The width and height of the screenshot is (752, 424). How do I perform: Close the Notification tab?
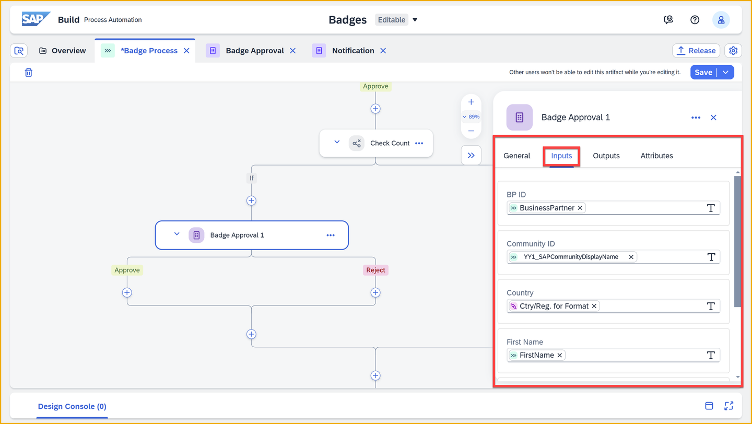(383, 51)
